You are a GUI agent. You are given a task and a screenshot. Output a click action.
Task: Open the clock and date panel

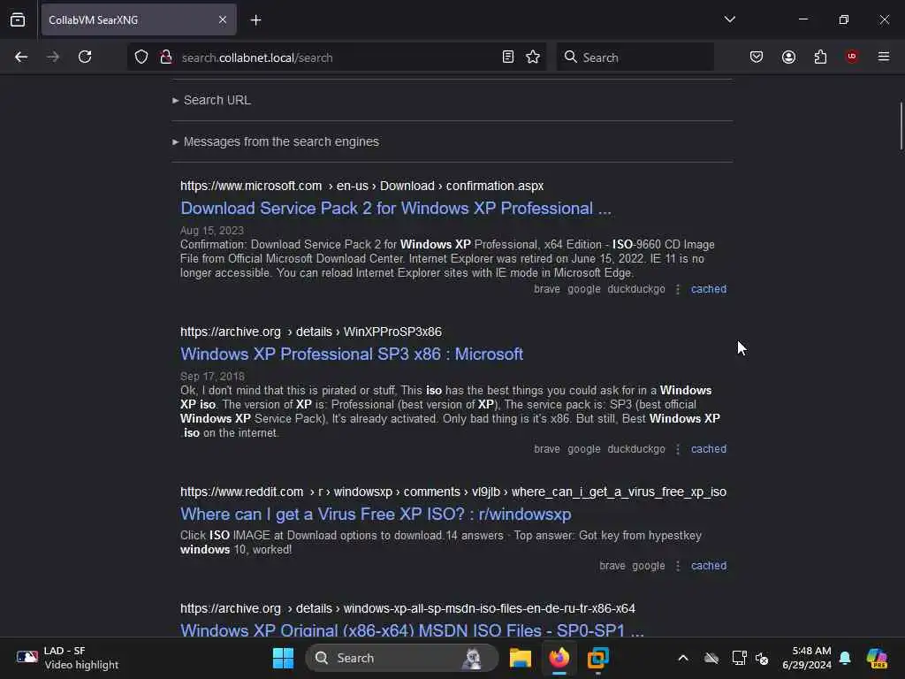click(x=807, y=658)
